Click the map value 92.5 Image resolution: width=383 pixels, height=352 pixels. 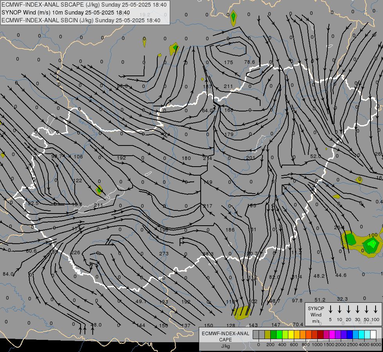click(x=33, y=203)
